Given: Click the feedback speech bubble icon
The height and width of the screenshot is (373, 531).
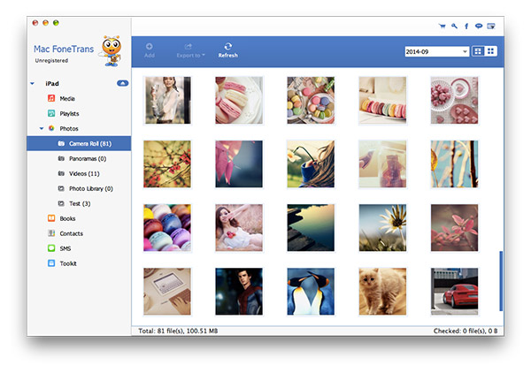Looking at the screenshot, I should (477, 27).
